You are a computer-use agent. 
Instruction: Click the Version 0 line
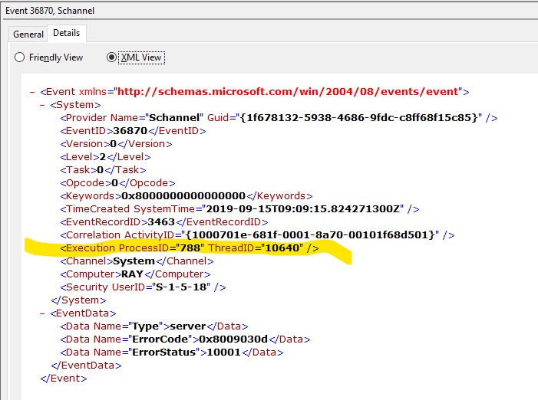pyautogui.click(x=116, y=144)
